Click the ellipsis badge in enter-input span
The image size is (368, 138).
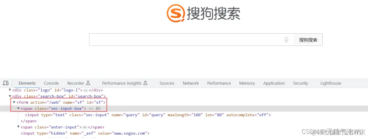click(x=85, y=127)
